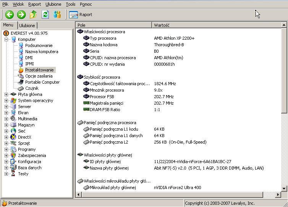288x207 pixels.
Task: Select the DRAM:FSB Ratio row
Action: pyautogui.click(x=178, y=110)
